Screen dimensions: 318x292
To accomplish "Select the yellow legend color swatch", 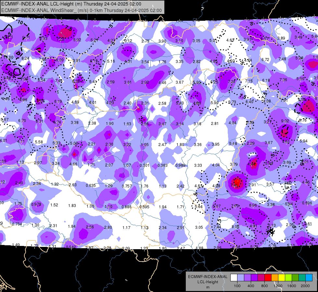I will pos(282,278).
